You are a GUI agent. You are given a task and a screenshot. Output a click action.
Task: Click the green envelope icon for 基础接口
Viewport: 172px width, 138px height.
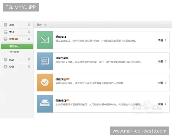[x=45, y=40]
